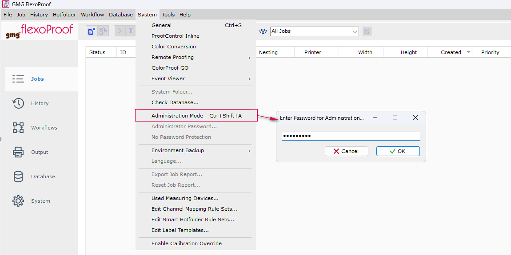Open the Database menu in menu bar
This screenshot has width=511, height=255.
(x=121, y=15)
